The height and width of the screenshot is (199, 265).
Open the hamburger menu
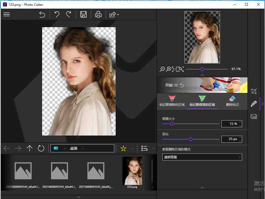click(x=6, y=14)
